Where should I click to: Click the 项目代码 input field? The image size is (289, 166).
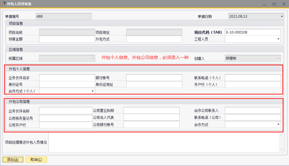tap(252, 32)
